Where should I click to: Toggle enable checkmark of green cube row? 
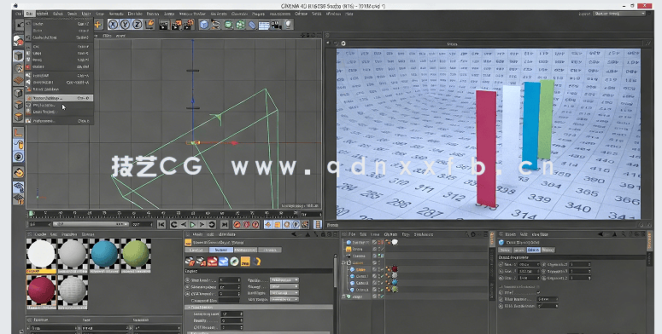point(381,290)
